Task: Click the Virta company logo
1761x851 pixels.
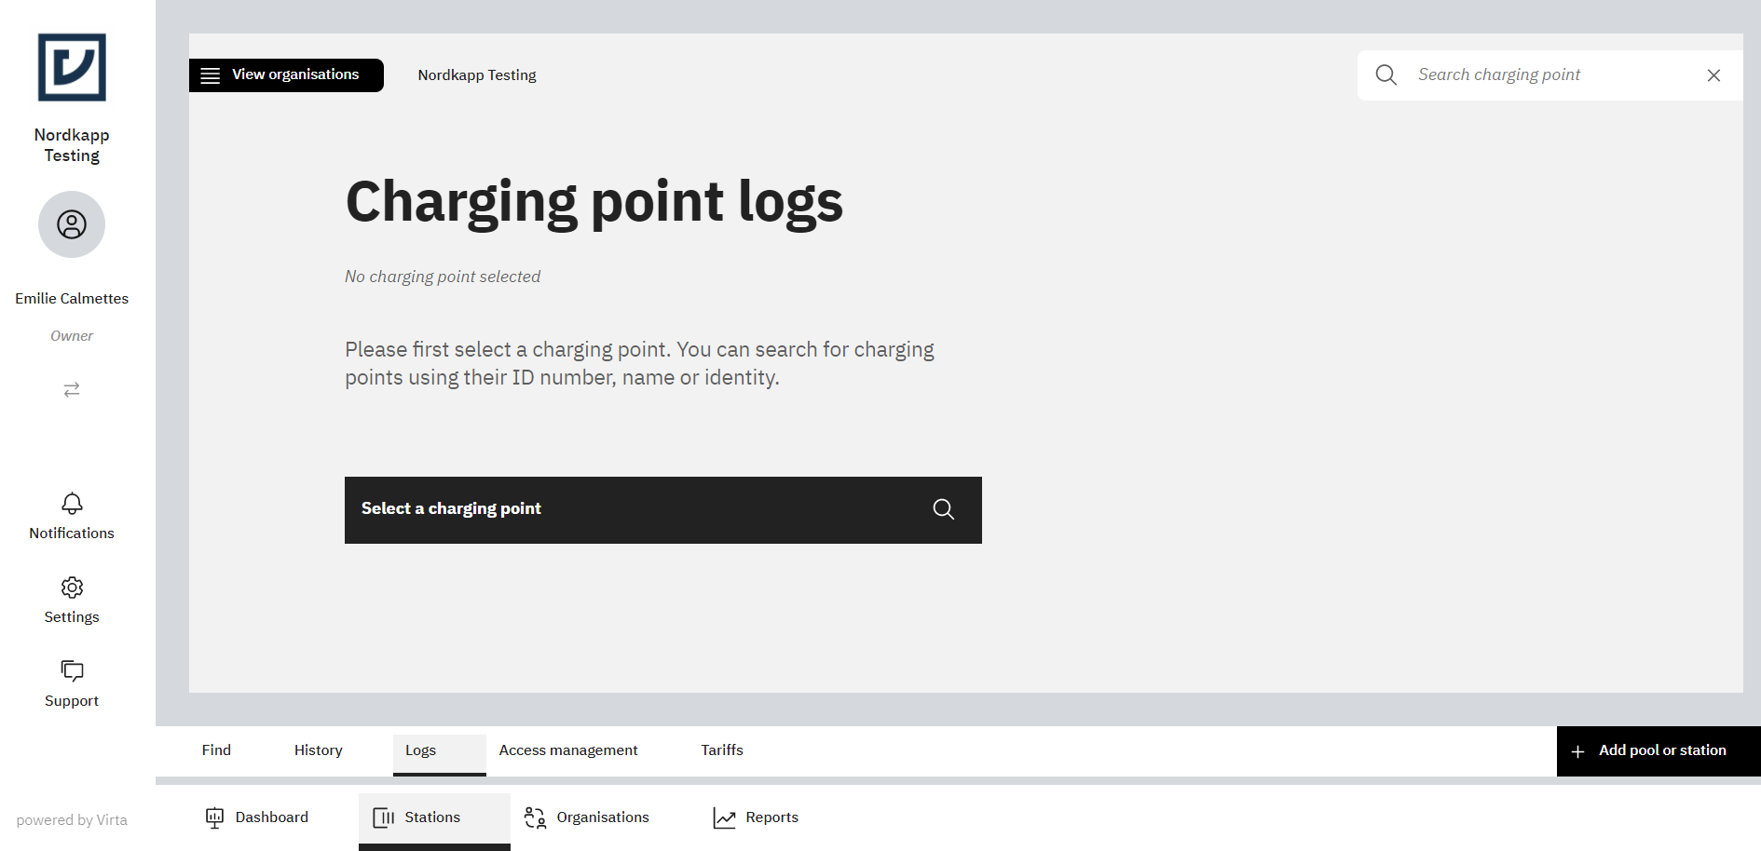Action: [72, 67]
